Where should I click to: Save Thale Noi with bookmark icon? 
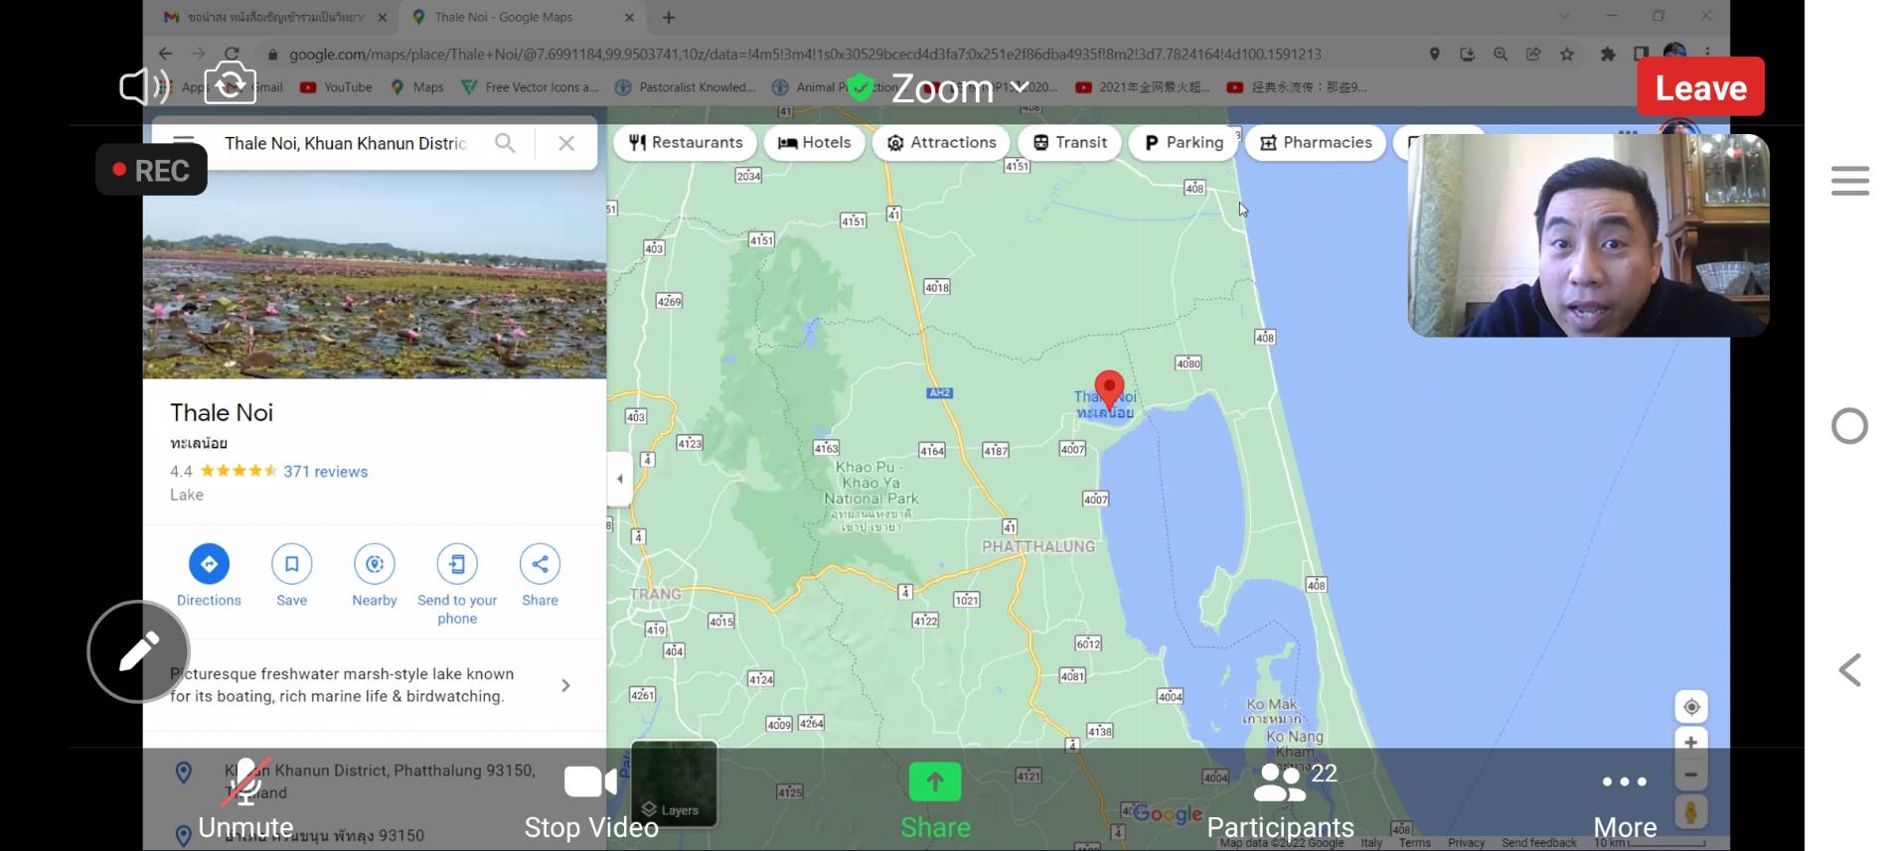(x=291, y=564)
